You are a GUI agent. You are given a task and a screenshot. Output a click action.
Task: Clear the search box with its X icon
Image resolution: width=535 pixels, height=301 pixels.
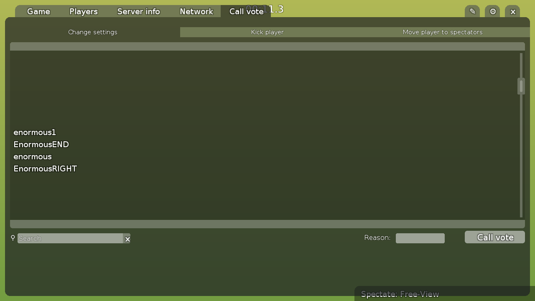pyautogui.click(x=127, y=239)
